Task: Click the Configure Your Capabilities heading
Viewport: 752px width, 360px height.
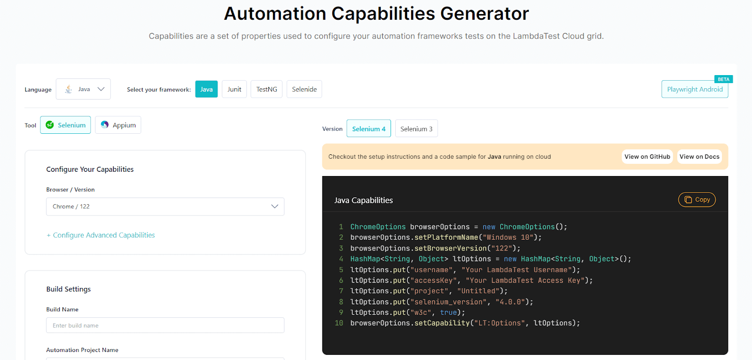Action: coord(90,169)
